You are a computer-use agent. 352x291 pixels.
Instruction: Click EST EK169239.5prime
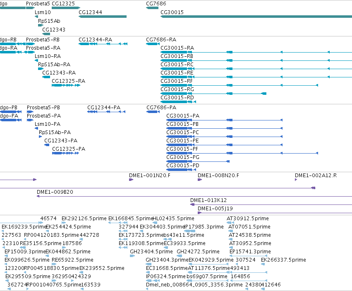pos(3,231)
